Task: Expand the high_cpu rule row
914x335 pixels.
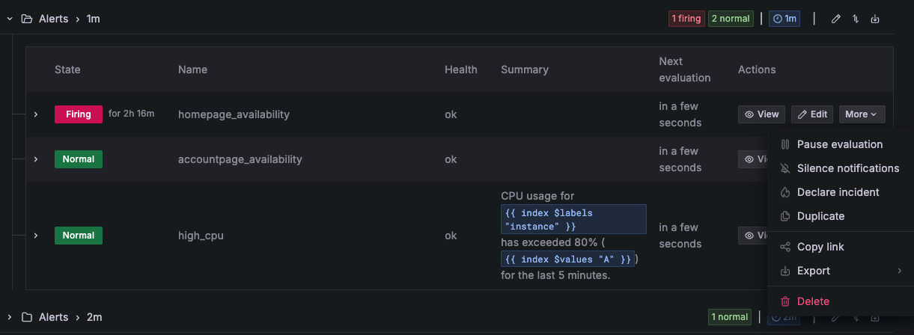Action: [x=35, y=236]
